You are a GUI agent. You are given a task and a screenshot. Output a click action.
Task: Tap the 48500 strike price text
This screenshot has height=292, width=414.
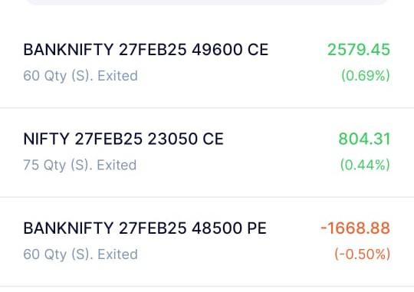click(x=217, y=228)
